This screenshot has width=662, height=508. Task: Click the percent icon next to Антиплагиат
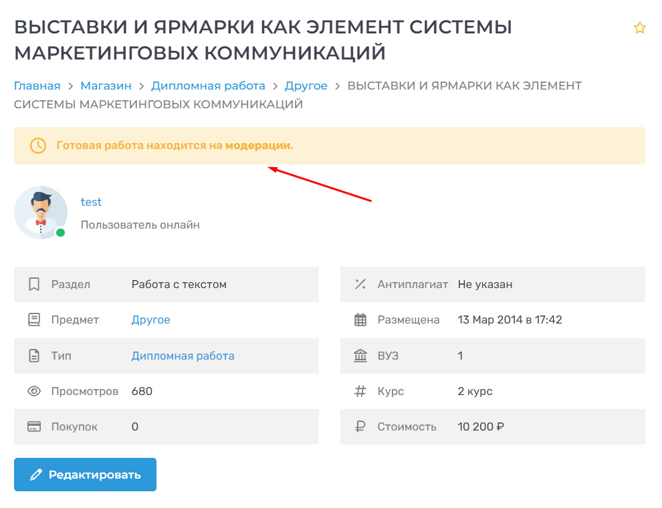(x=360, y=285)
